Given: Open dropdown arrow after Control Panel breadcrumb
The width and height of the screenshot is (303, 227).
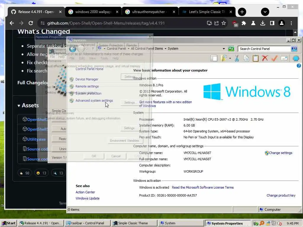Looking at the screenshot, I should pyautogui.click(x=128, y=49).
